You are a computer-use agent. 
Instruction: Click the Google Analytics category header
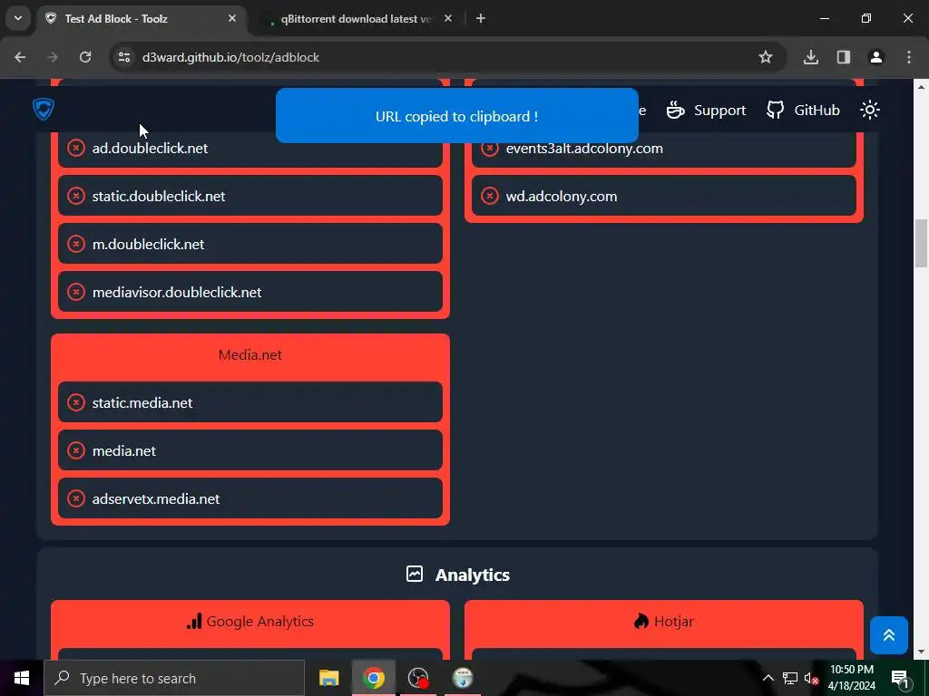coord(250,622)
